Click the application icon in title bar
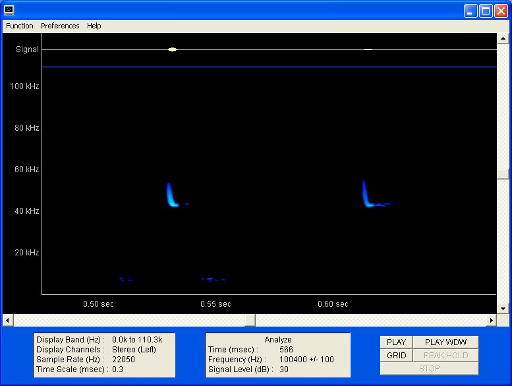Screen dimensions: 512x386 (9, 11)
